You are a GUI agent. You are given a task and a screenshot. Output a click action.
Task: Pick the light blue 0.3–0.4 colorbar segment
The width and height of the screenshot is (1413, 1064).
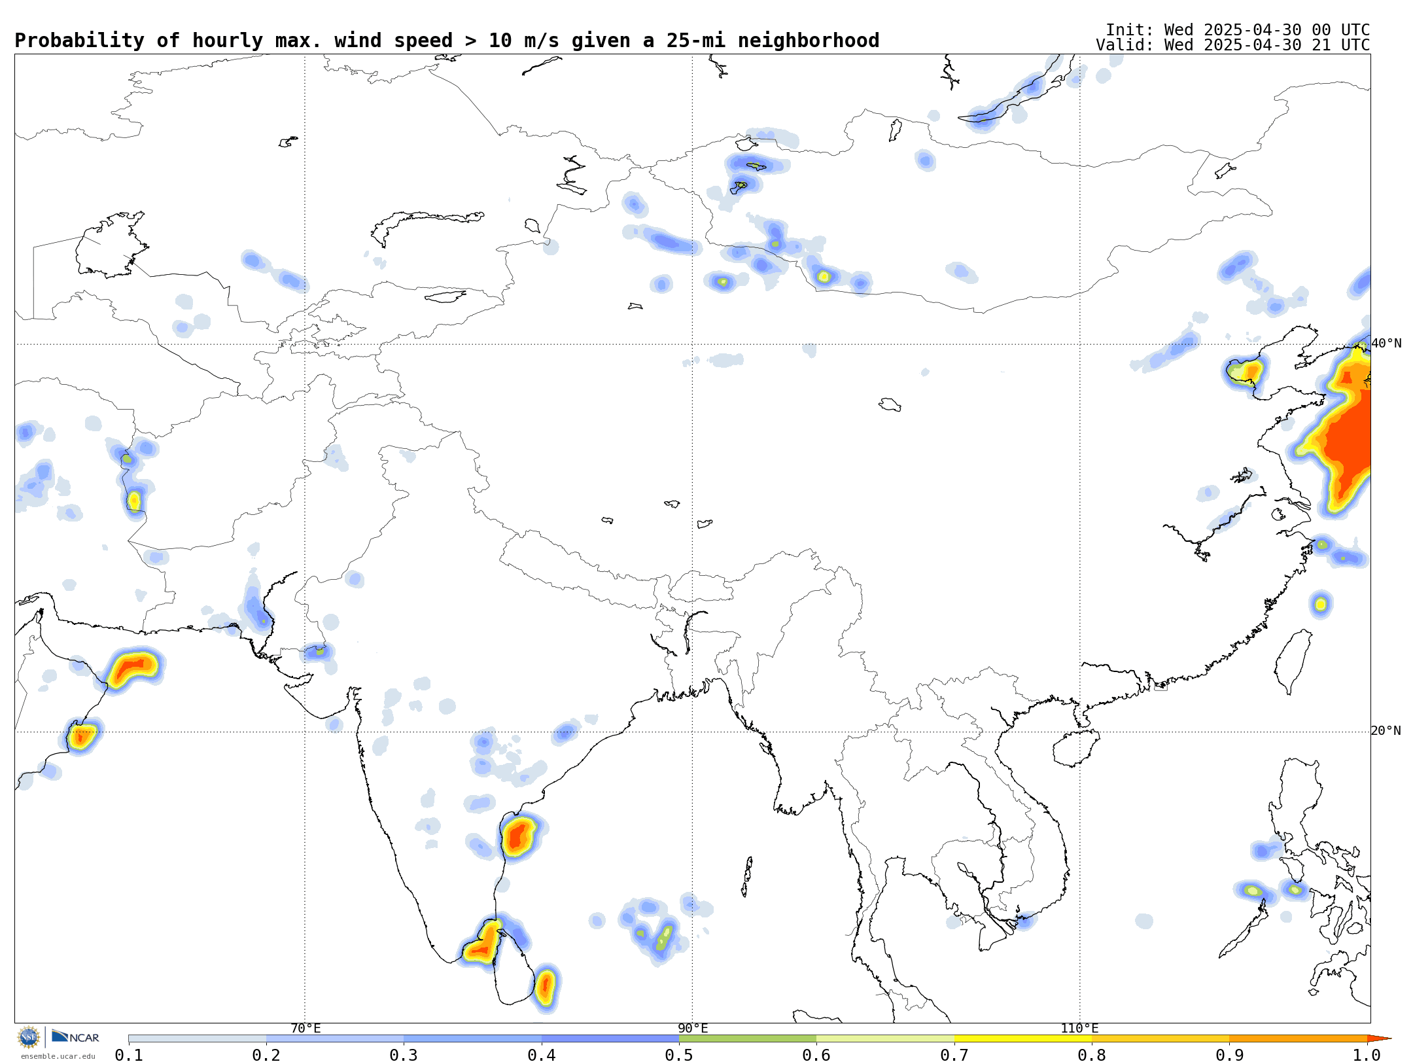pos(472,1038)
